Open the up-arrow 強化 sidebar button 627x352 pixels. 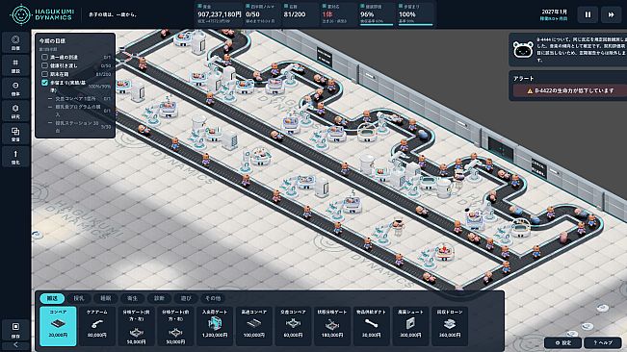(15, 157)
